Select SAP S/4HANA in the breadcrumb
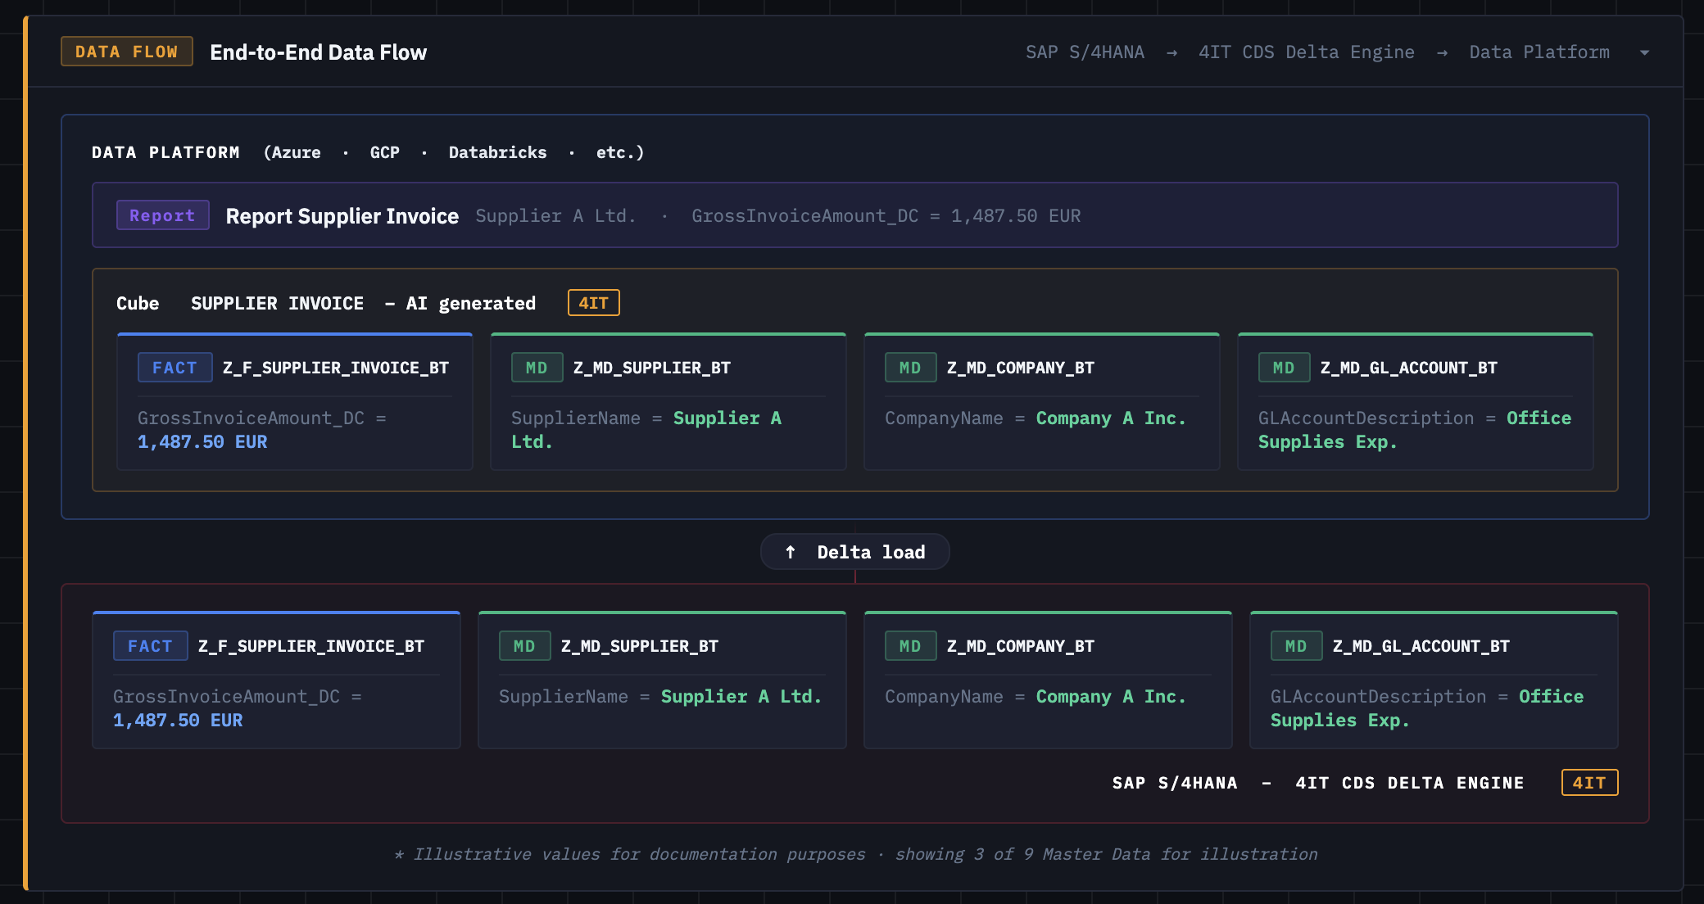Viewport: 1704px width, 904px height. pyautogui.click(x=1085, y=52)
